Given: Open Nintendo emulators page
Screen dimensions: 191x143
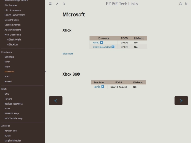Looking at the screenshot, I should (9, 57).
